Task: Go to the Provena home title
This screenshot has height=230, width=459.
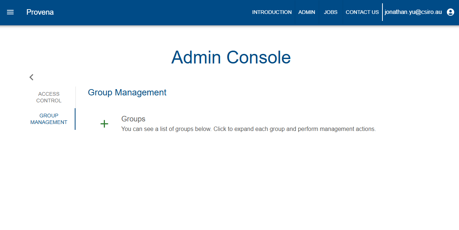Action: (40, 12)
